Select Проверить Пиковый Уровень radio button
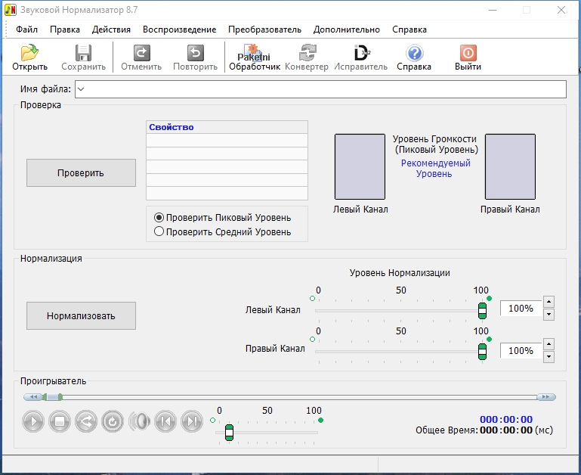Image resolution: width=581 pixels, height=475 pixels. (x=159, y=217)
